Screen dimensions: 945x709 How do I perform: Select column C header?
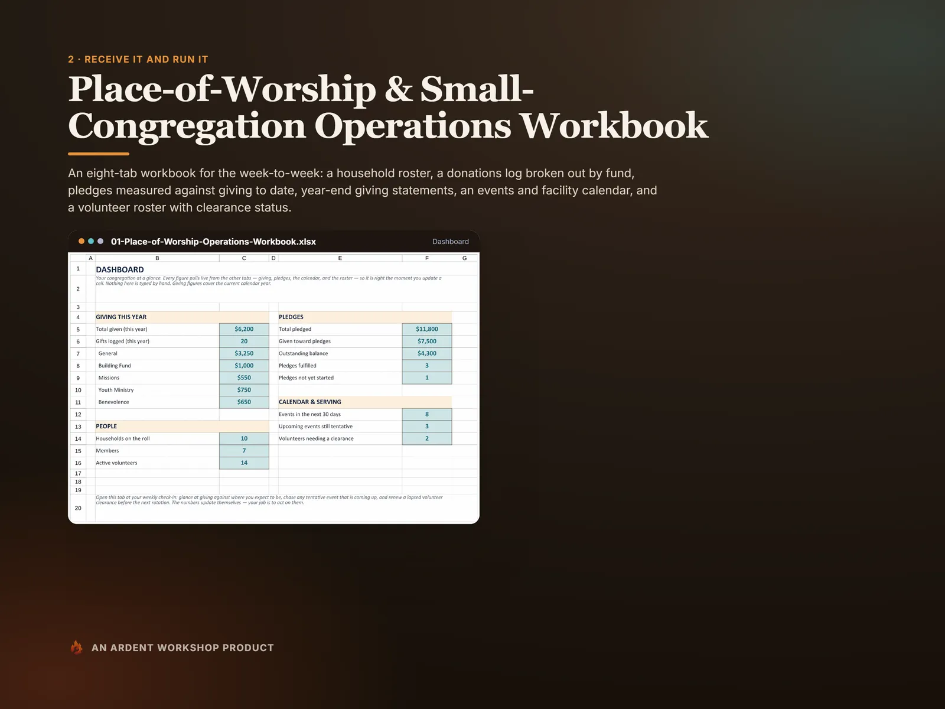coord(244,258)
